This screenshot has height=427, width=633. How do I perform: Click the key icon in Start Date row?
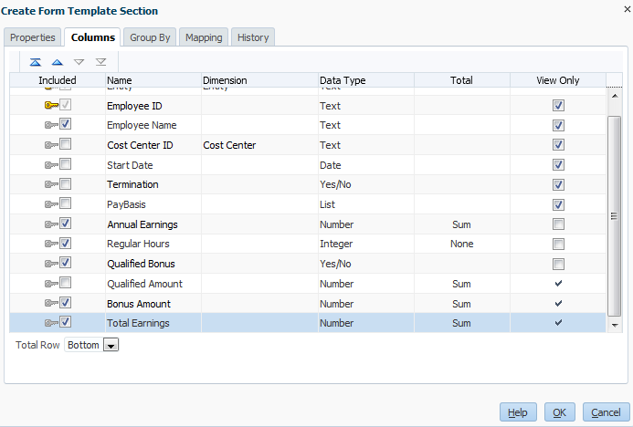click(x=50, y=165)
